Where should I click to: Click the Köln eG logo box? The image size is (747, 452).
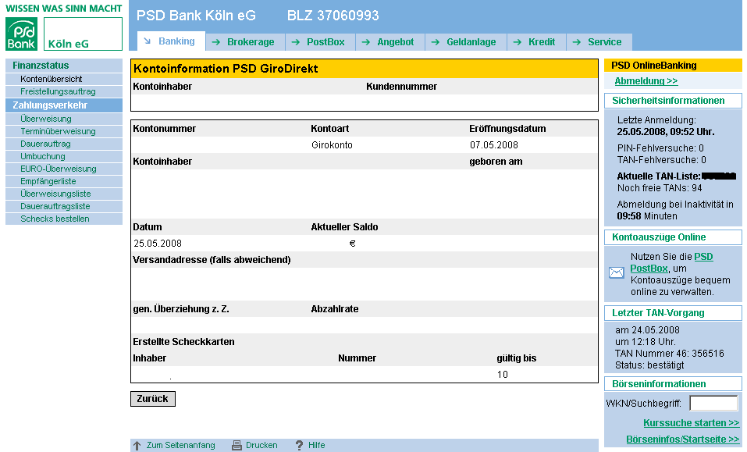tap(83, 34)
